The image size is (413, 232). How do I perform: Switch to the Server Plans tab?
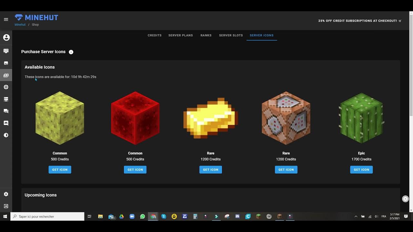point(181,35)
